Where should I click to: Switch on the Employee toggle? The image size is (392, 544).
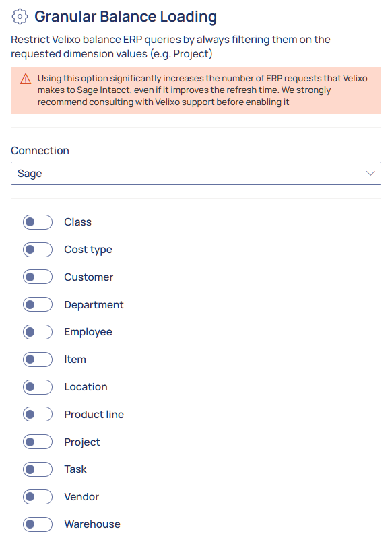point(38,332)
